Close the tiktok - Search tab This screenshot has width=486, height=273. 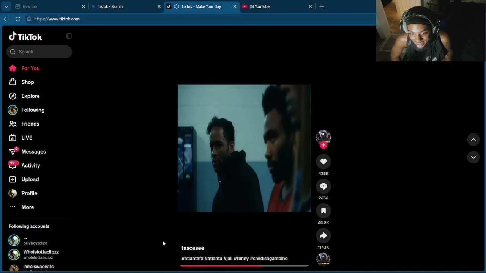click(x=159, y=6)
